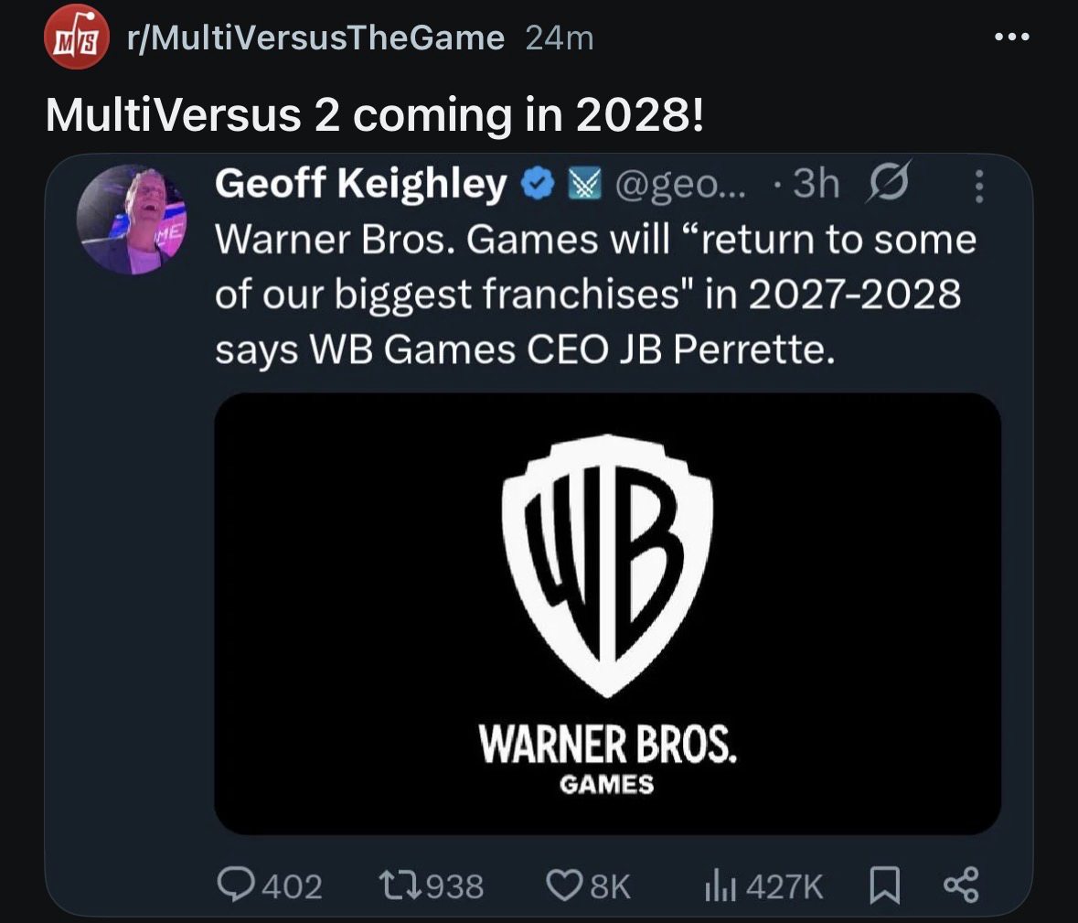Open the @geo... handle
The width and height of the screenshot is (1078, 923).
pos(682,186)
